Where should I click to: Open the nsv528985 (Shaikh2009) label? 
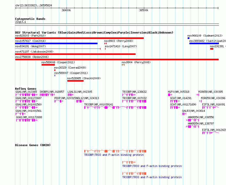pyautogui.click(x=84, y=78)
